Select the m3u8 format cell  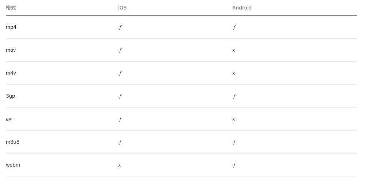coord(12,142)
